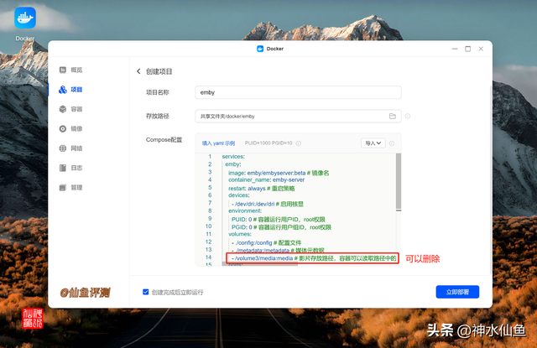Click the line '- /dev/dri:/dev/dri' in the editor
537x348 pixels.
click(x=268, y=204)
